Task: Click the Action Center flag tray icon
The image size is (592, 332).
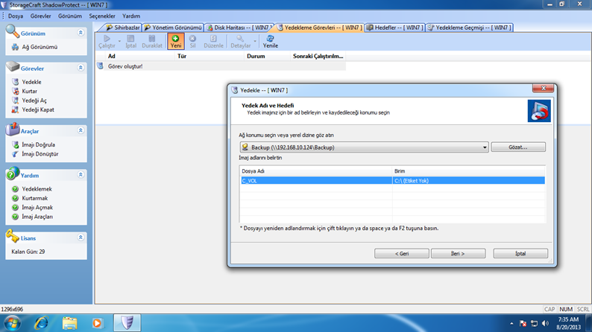Action: (x=523, y=323)
